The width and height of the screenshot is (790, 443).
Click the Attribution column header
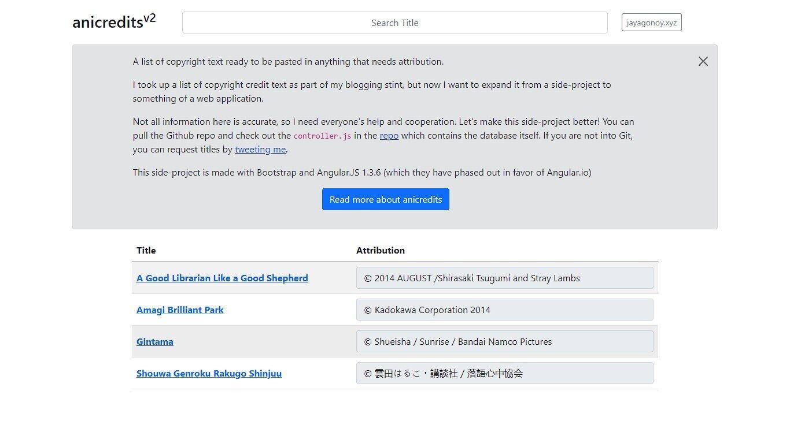[x=380, y=250]
